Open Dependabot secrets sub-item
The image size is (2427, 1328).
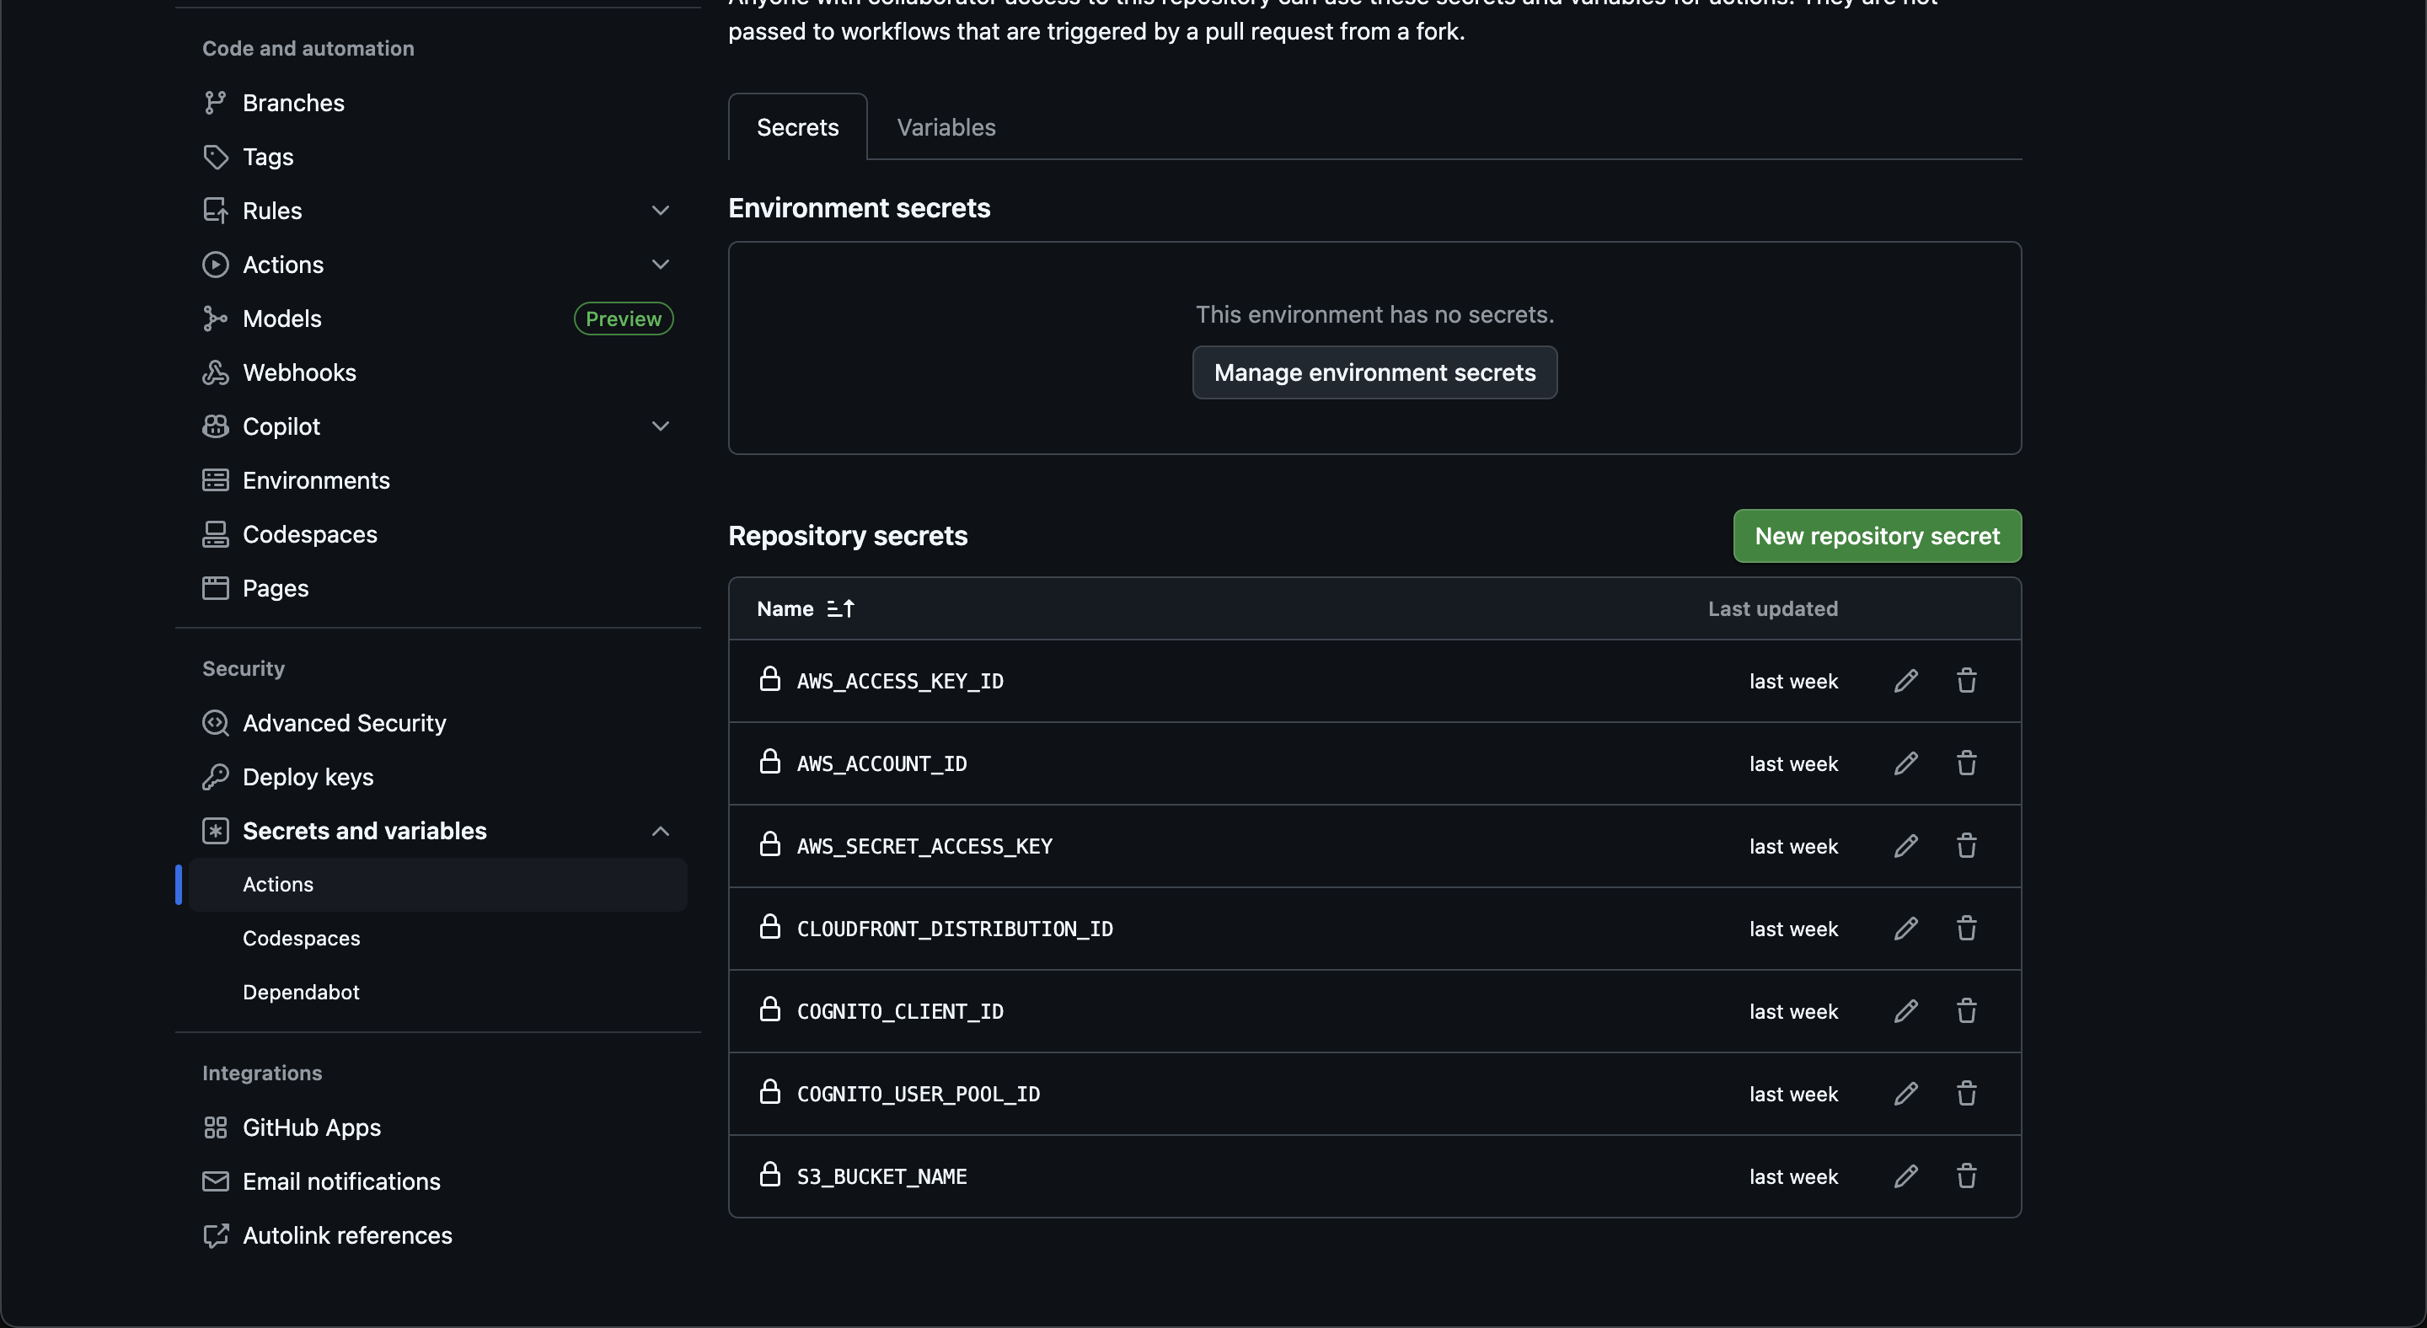pyautogui.click(x=301, y=992)
